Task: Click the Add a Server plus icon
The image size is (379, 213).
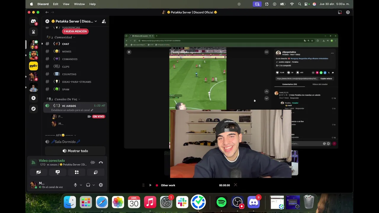Action: point(33,98)
